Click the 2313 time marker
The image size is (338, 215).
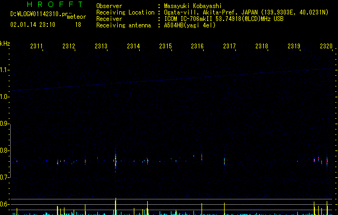click(x=101, y=46)
